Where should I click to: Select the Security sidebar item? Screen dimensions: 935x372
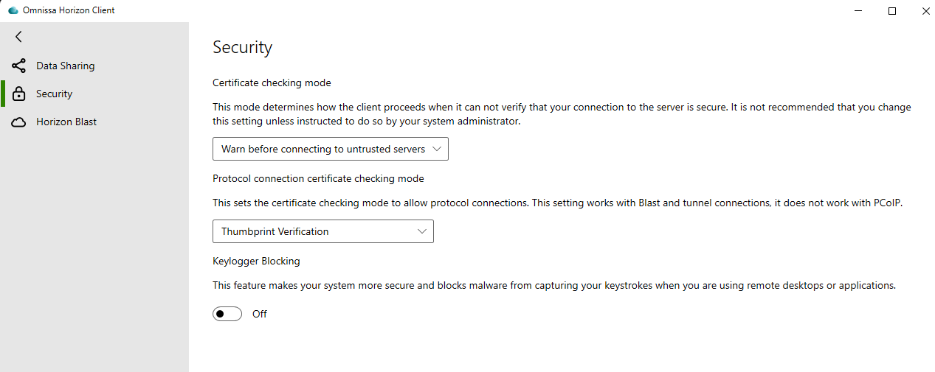(x=94, y=94)
